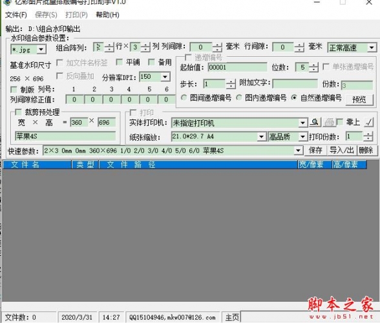
Task: Enable the 裁剪预处理 checkbox
Action: pyautogui.click(x=18, y=112)
